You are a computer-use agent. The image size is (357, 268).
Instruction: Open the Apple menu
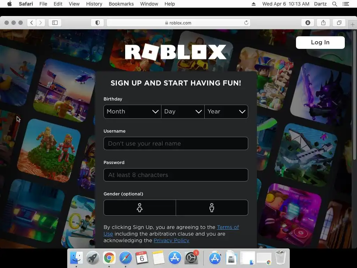9,4
